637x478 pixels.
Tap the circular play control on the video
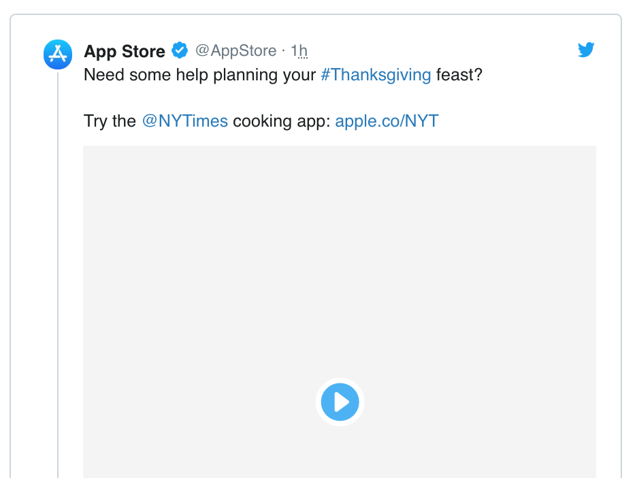click(340, 402)
